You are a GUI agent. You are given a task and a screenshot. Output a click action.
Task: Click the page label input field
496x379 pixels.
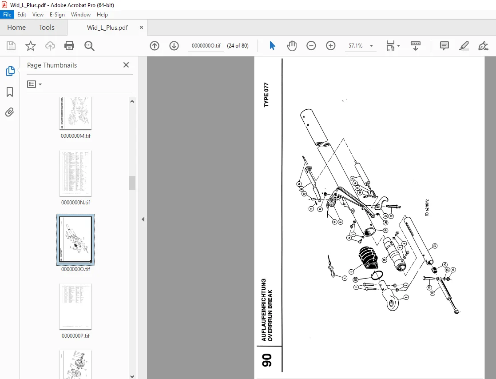pyautogui.click(x=206, y=46)
